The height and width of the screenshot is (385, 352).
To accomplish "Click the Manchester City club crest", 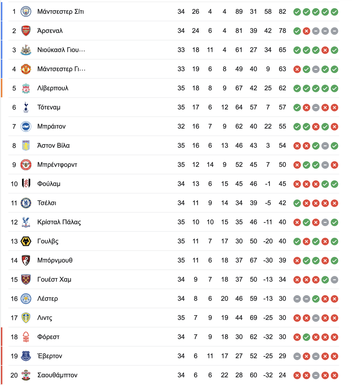I will click(x=26, y=12).
